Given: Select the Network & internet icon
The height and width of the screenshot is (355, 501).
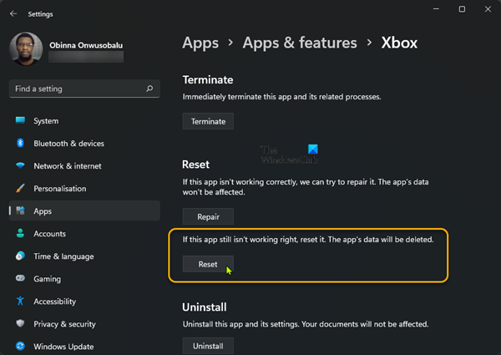Looking at the screenshot, I should (x=20, y=166).
